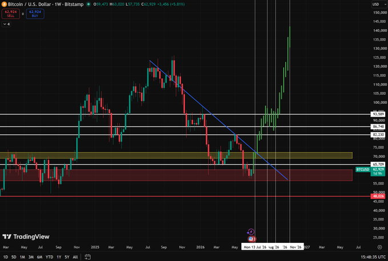Click the TradingView logo
This screenshot has width=388, height=261.
click(x=26, y=236)
